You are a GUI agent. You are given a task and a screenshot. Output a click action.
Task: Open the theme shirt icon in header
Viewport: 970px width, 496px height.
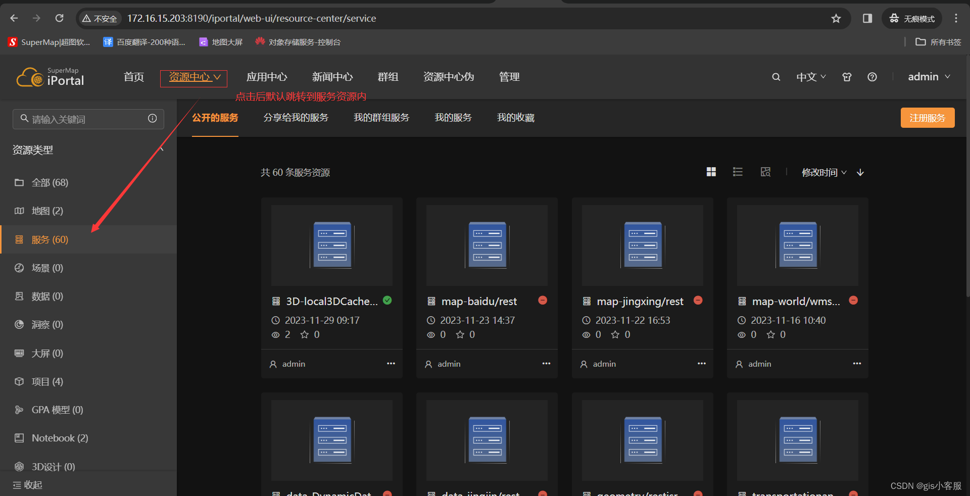[x=847, y=77]
